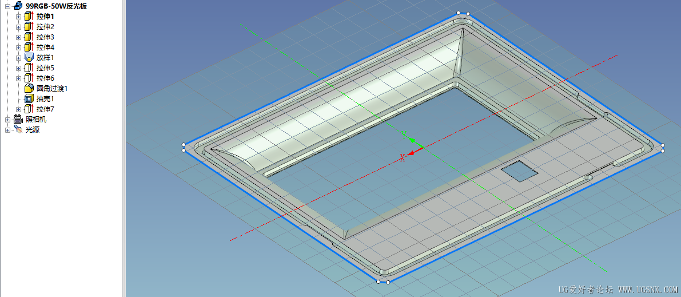Click the 拉伸7 extrude-cut feature icon
The image size is (681, 297).
point(29,109)
